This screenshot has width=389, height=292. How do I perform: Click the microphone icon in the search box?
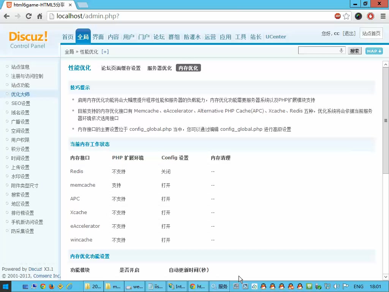coord(342,51)
